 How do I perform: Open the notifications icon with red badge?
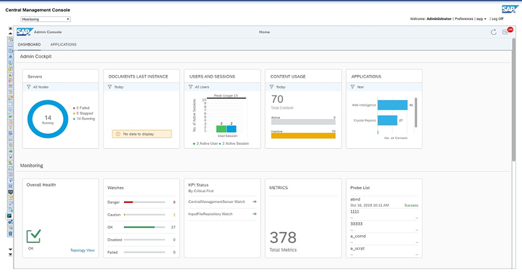click(x=506, y=32)
